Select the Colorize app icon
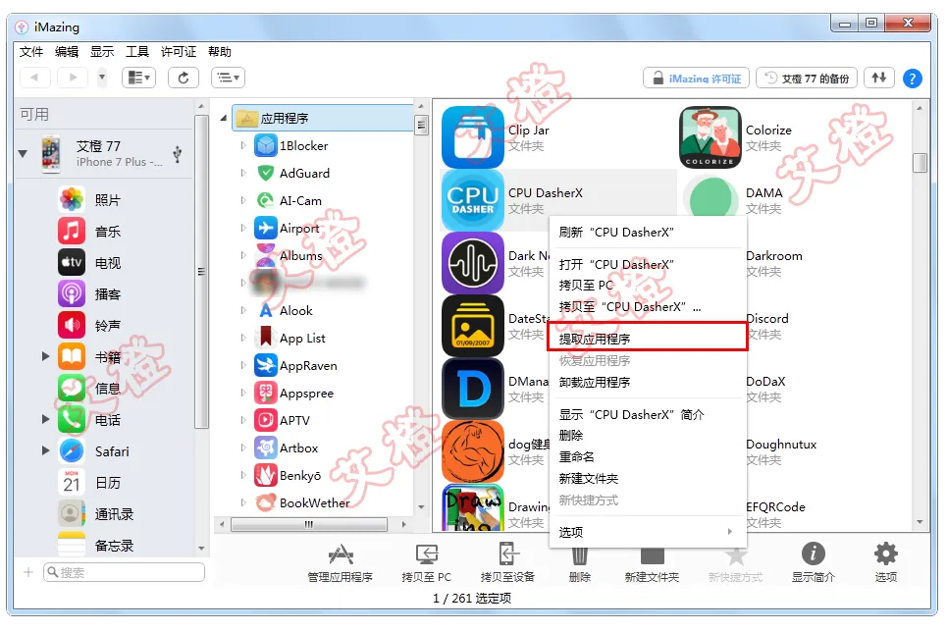Viewport: 947px width, 632px height. [710, 137]
